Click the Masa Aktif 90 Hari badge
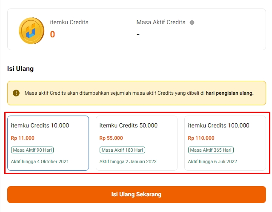 click(32, 150)
